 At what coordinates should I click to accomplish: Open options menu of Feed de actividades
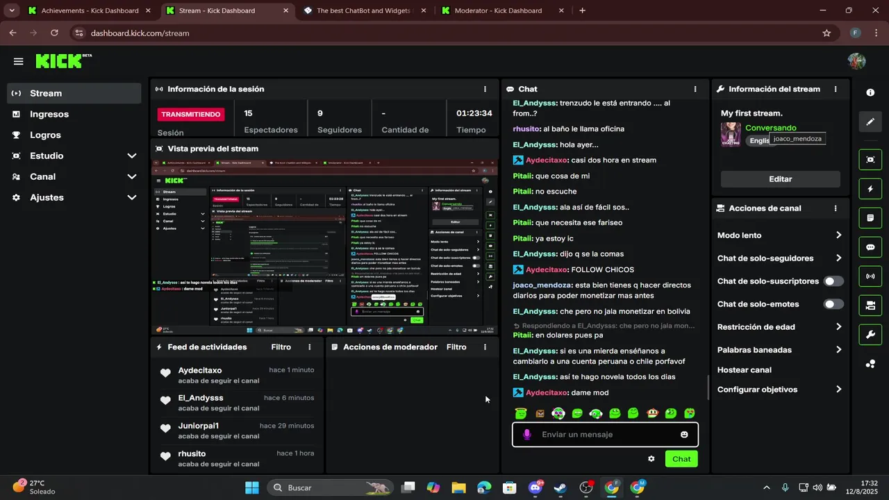310,347
